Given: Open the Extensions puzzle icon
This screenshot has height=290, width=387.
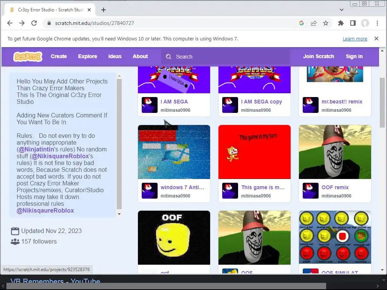Looking at the screenshot, I should [x=341, y=23].
